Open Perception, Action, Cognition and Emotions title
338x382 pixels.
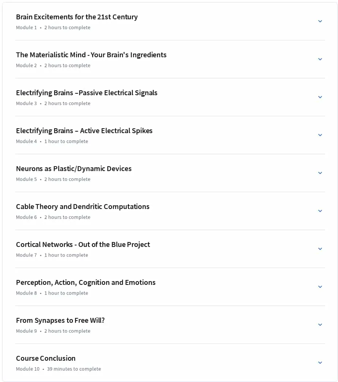[x=85, y=283]
